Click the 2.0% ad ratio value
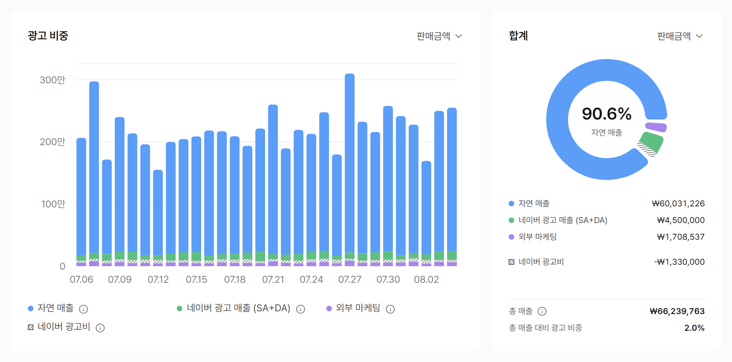Image resolution: width=732 pixels, height=362 pixels. [694, 328]
